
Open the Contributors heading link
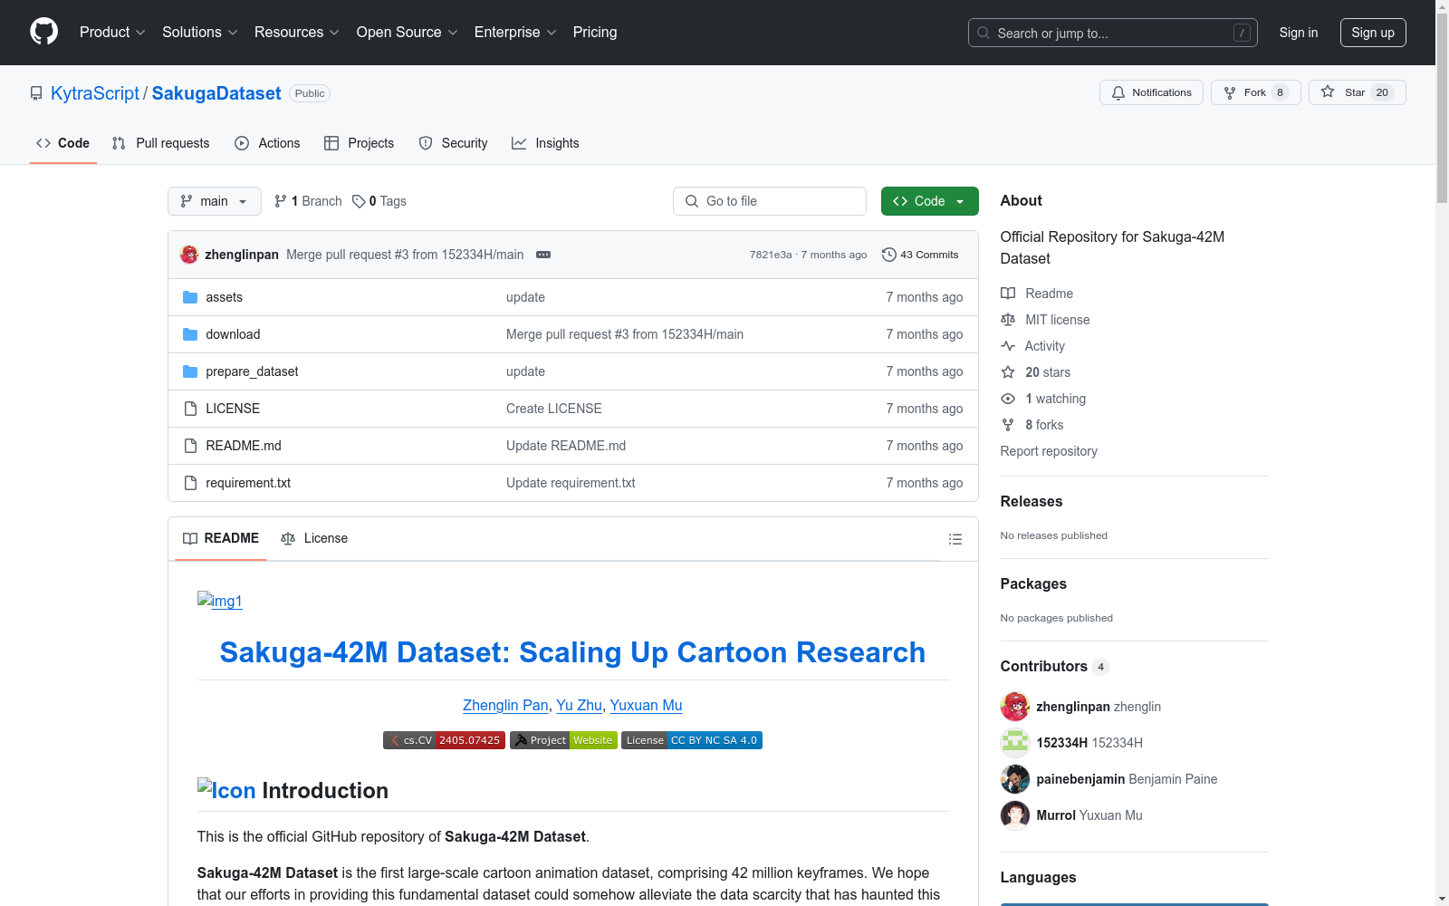(x=1054, y=666)
